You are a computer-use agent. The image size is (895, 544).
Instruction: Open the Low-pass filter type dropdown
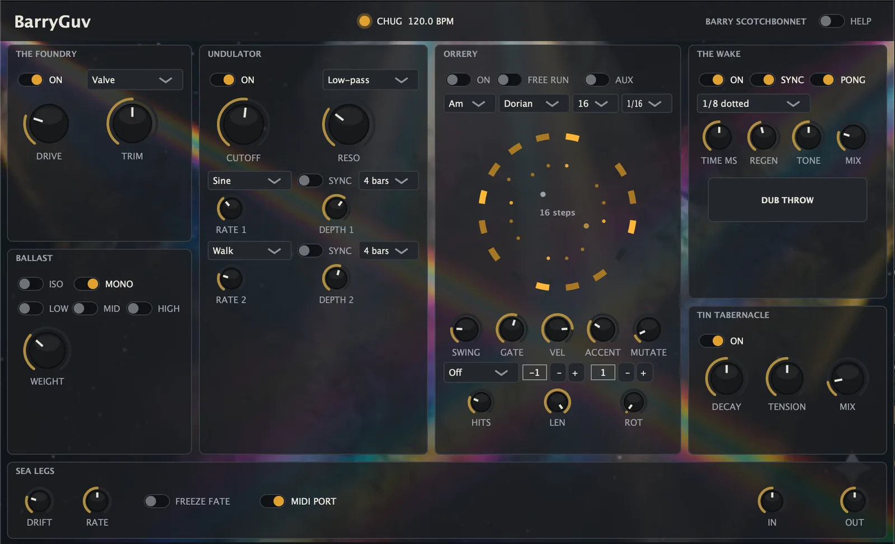click(x=370, y=80)
